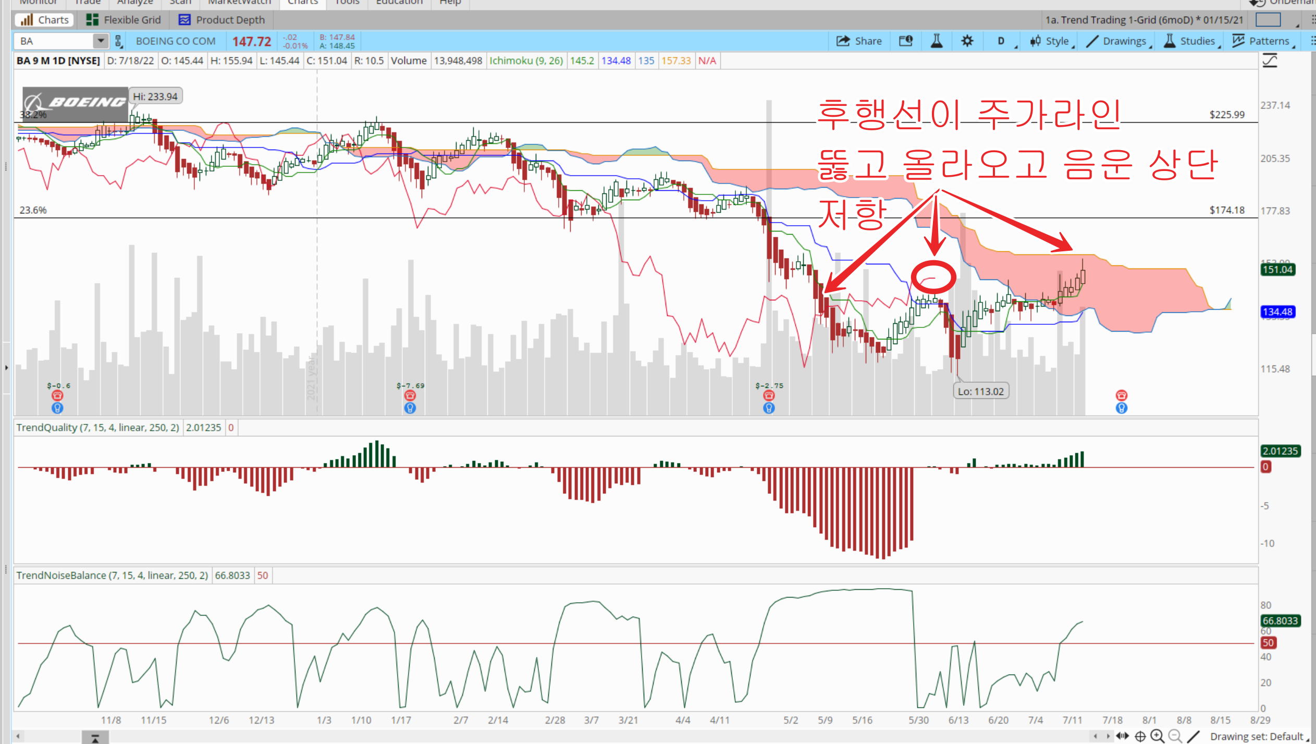Toggle the grid layout rectangle selector
Screen dimensions: 1316x744
(1268, 20)
